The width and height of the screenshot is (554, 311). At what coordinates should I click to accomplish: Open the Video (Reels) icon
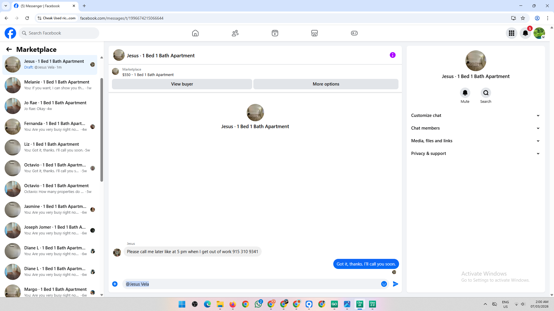[x=275, y=33]
